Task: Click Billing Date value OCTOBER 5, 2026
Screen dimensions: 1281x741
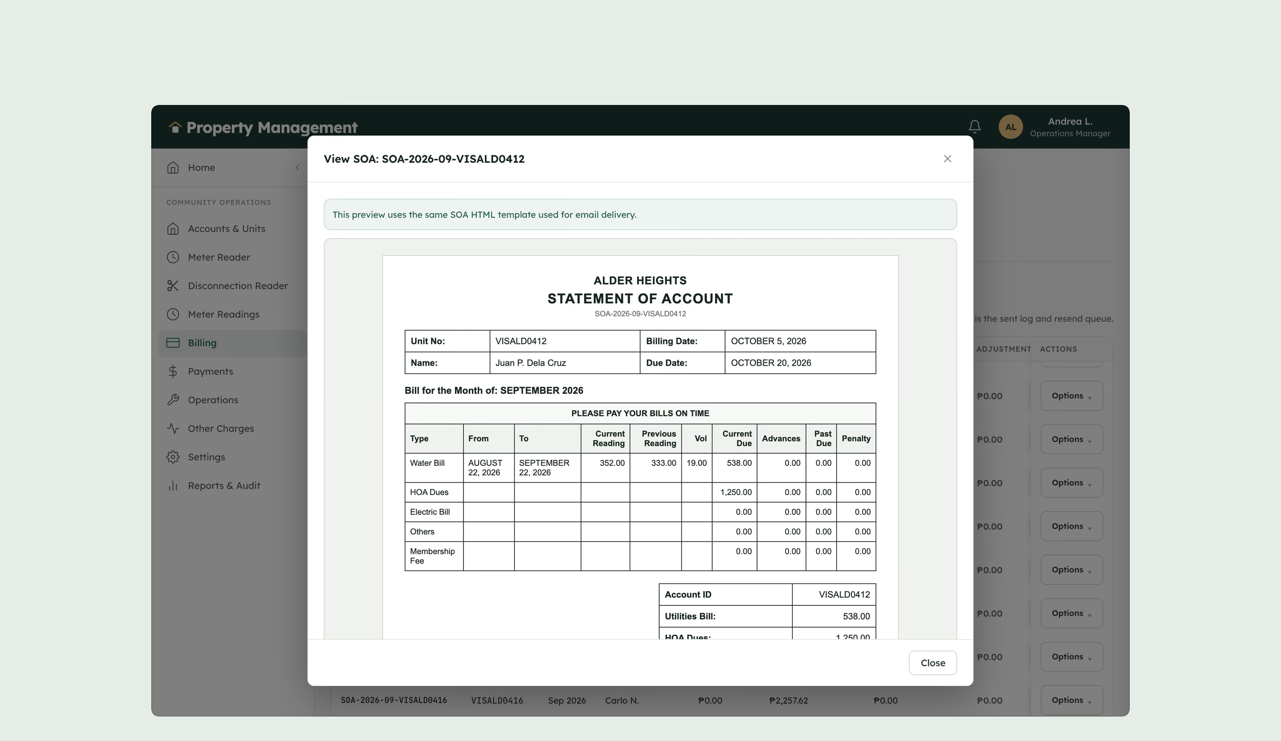Action: tap(768, 341)
